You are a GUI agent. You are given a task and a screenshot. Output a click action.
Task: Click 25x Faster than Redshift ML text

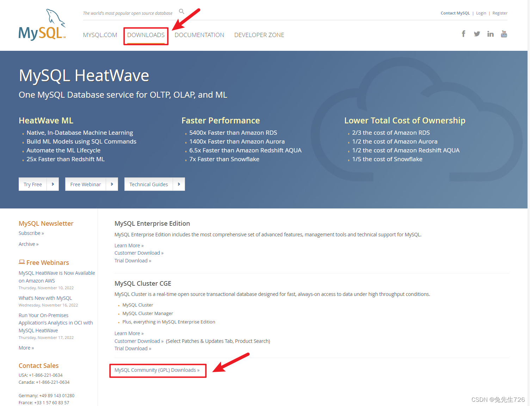click(x=66, y=159)
